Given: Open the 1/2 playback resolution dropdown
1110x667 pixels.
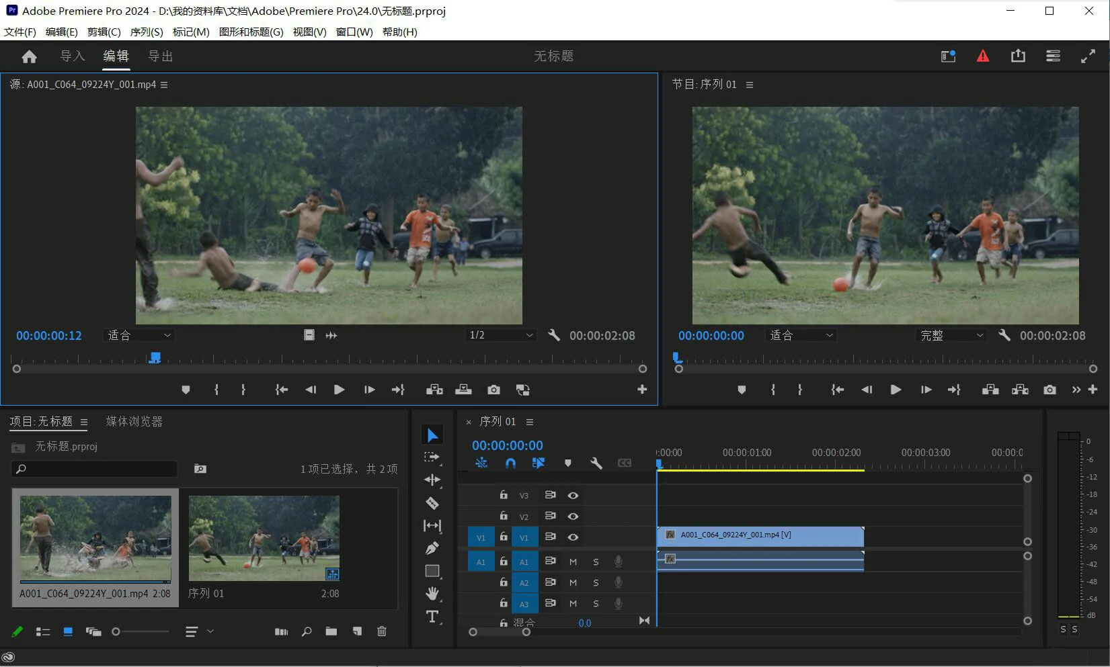Looking at the screenshot, I should point(501,335).
